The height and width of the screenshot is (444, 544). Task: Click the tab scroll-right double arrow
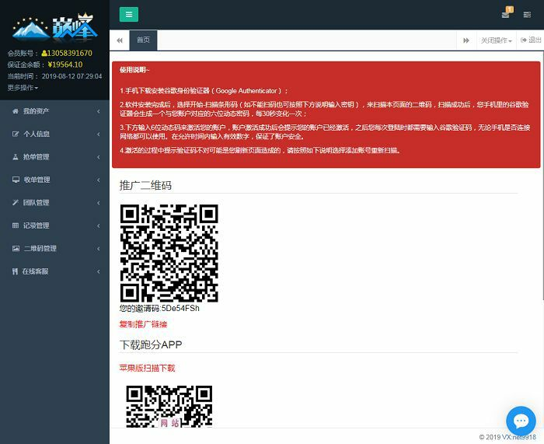point(466,40)
